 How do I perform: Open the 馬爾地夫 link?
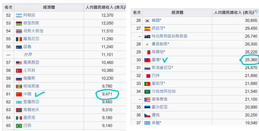(x=31, y=110)
